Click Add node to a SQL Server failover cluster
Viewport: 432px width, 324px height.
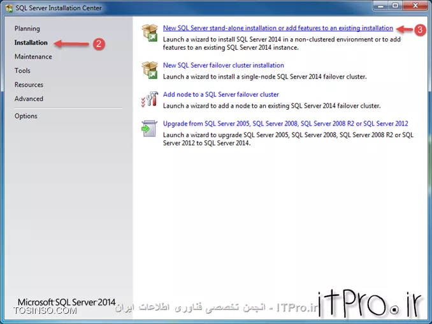point(220,94)
